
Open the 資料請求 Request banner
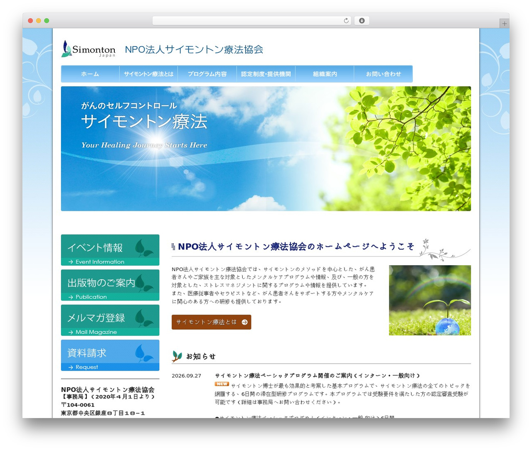pyautogui.click(x=110, y=355)
